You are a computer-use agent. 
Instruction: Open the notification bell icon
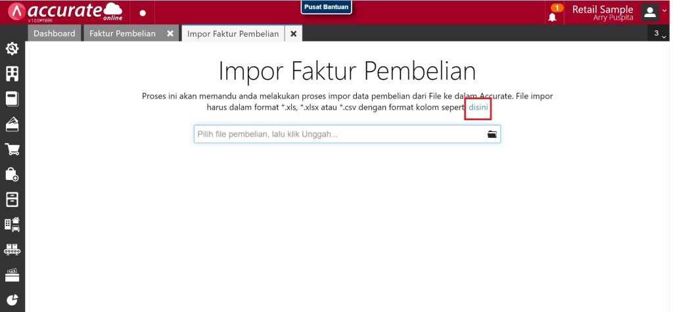point(552,17)
